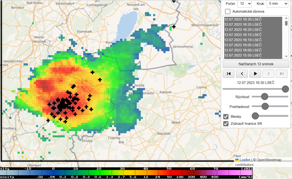Screen dimensions: 292x179
Task: Click the Načítaných 12 snímok button
Action: coord(256,64)
